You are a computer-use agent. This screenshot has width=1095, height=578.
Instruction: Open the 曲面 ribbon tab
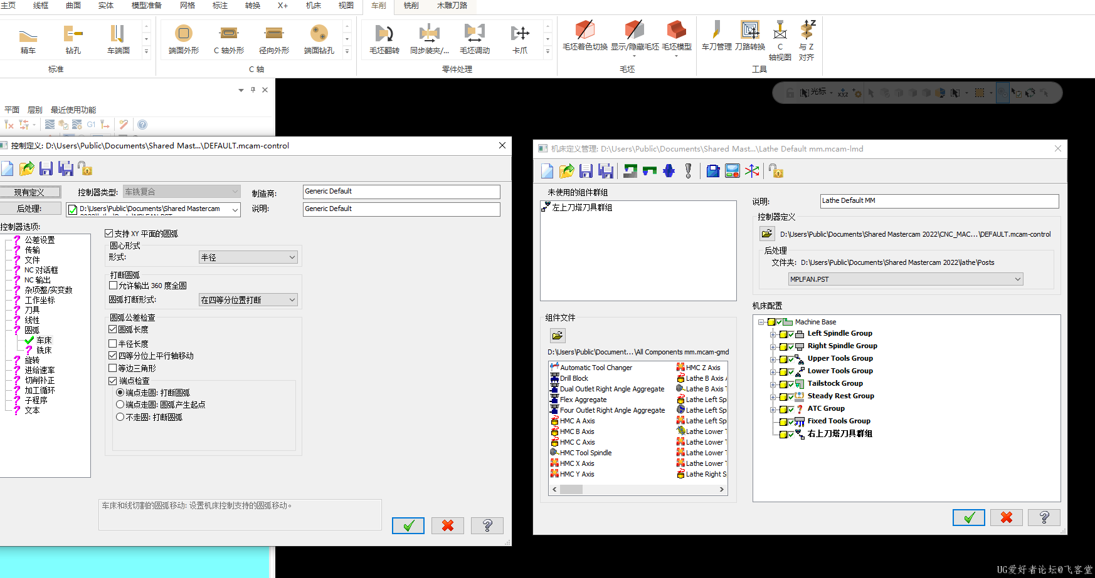pyautogui.click(x=73, y=6)
